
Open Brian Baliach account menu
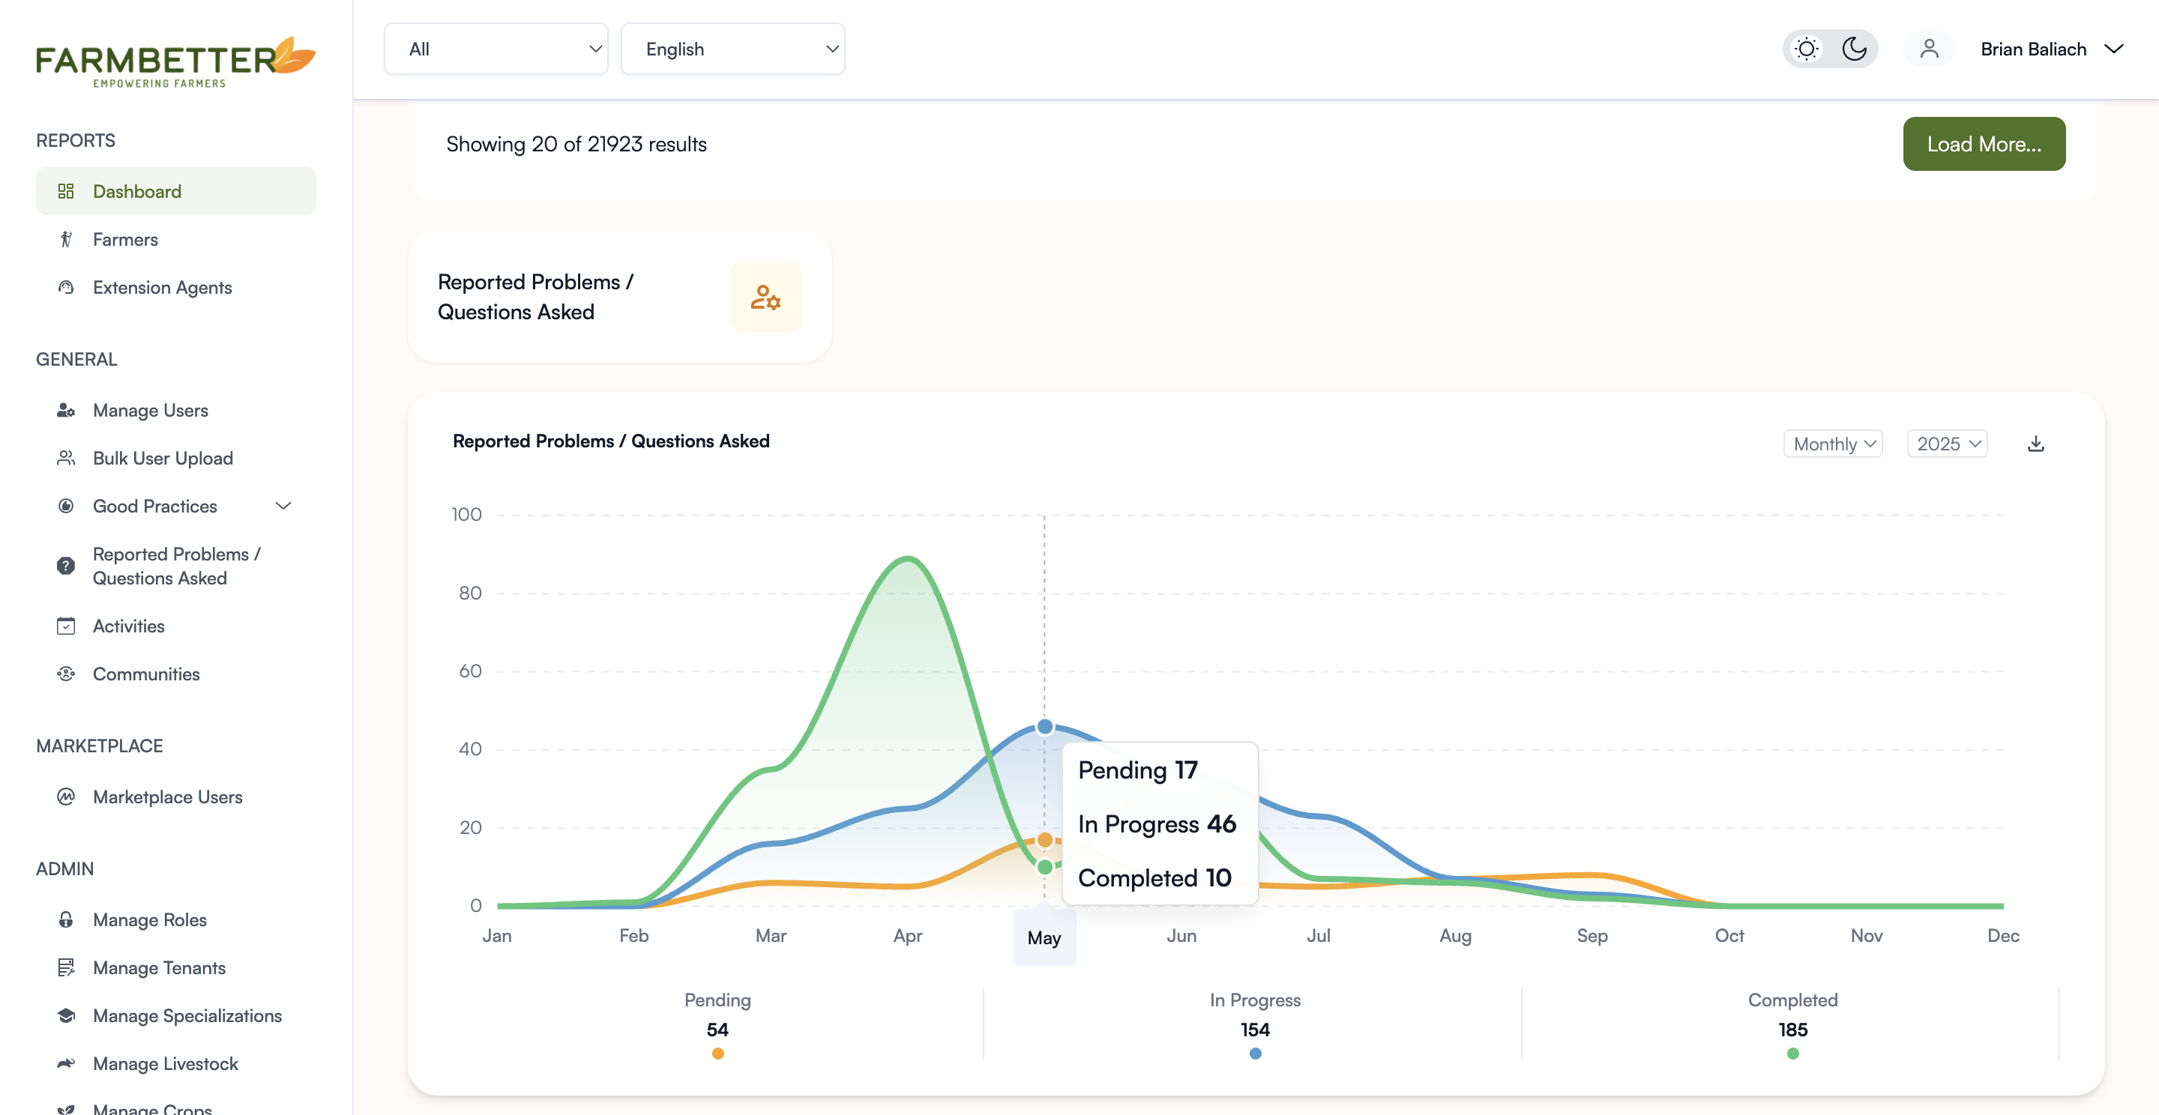pyautogui.click(x=2050, y=49)
